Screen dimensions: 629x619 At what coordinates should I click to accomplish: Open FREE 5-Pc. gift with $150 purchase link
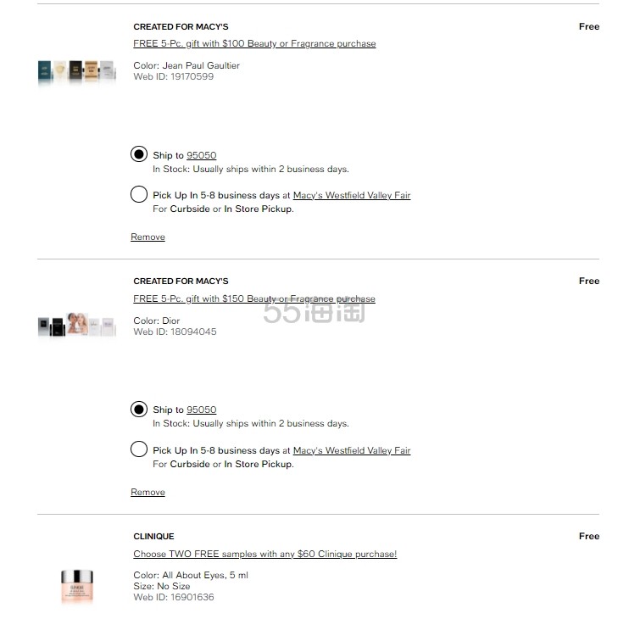[254, 298]
